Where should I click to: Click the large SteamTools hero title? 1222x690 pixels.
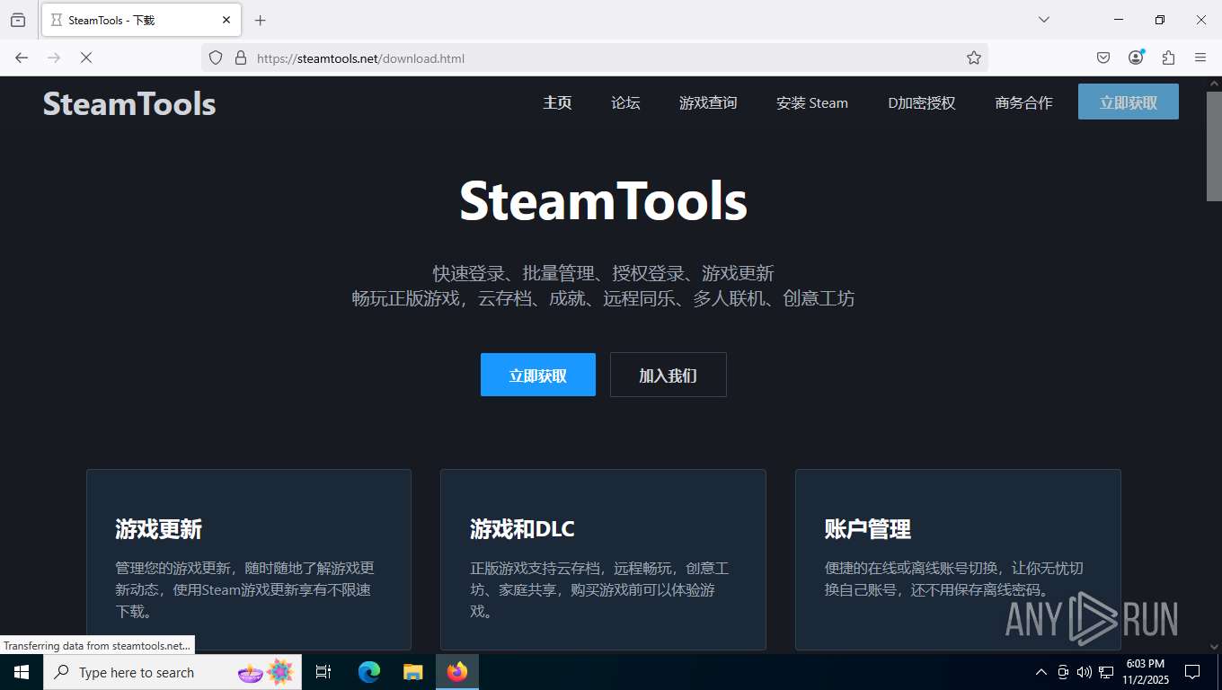[x=603, y=200]
